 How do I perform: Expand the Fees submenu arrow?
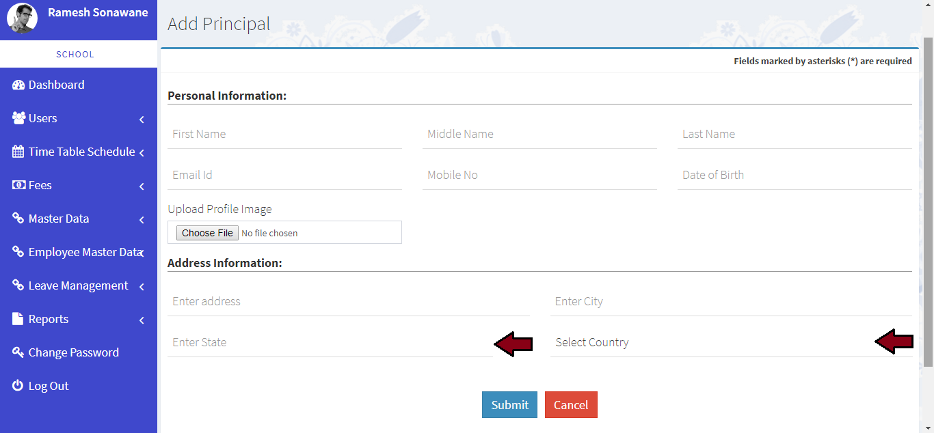click(142, 186)
